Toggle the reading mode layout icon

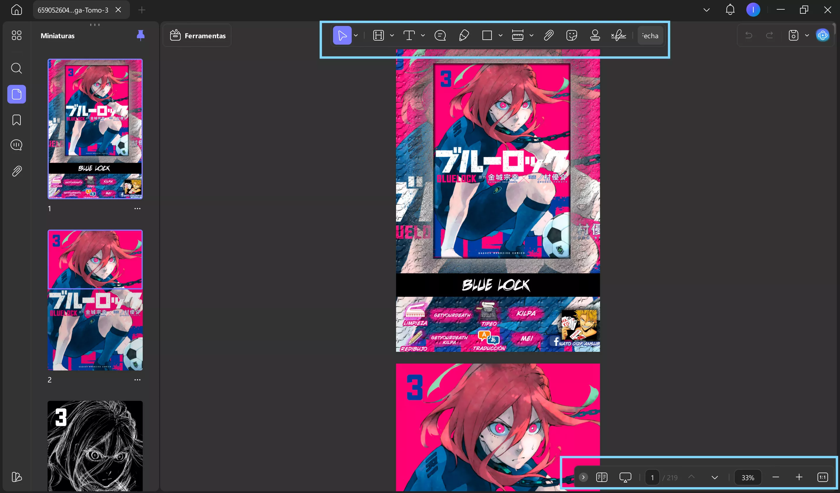[601, 477]
